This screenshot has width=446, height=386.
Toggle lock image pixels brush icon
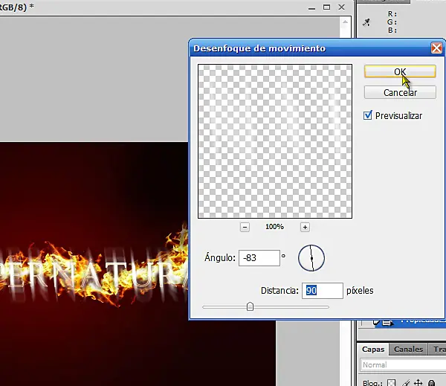(405, 383)
